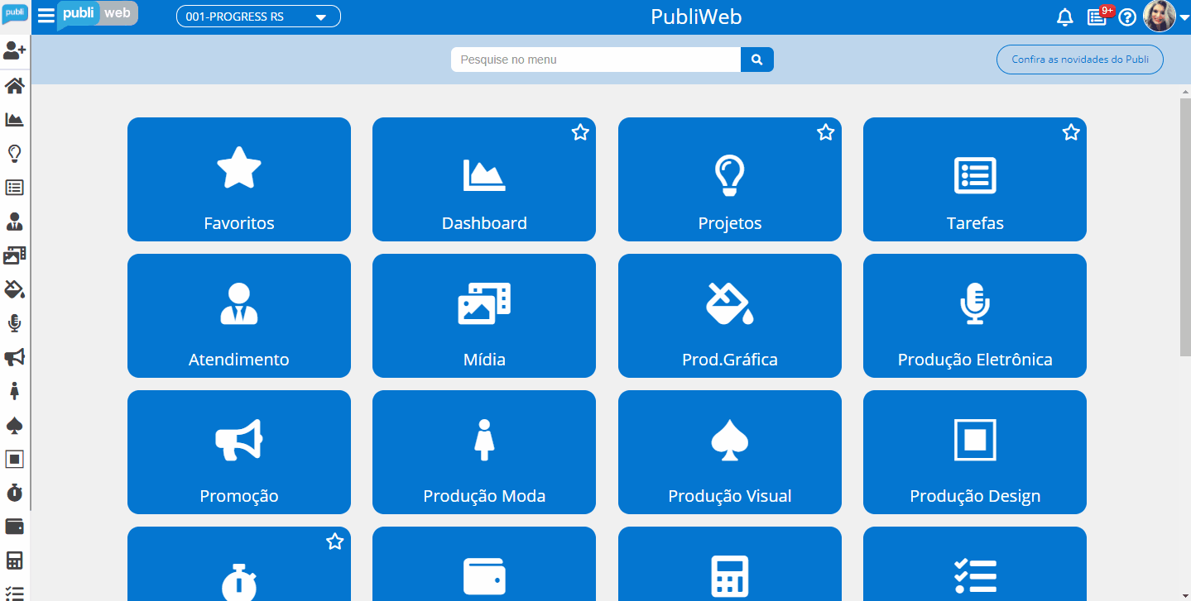Open Produção Design from sidebar square icon
The height and width of the screenshot is (601, 1191).
pyautogui.click(x=15, y=460)
